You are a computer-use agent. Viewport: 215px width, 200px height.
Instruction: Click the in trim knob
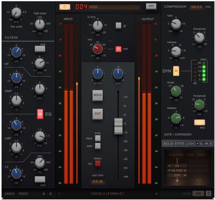point(98,26)
